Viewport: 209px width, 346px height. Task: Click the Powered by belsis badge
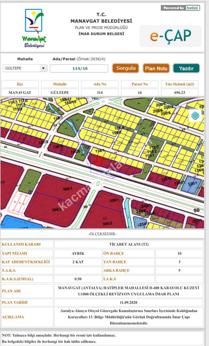181,8
